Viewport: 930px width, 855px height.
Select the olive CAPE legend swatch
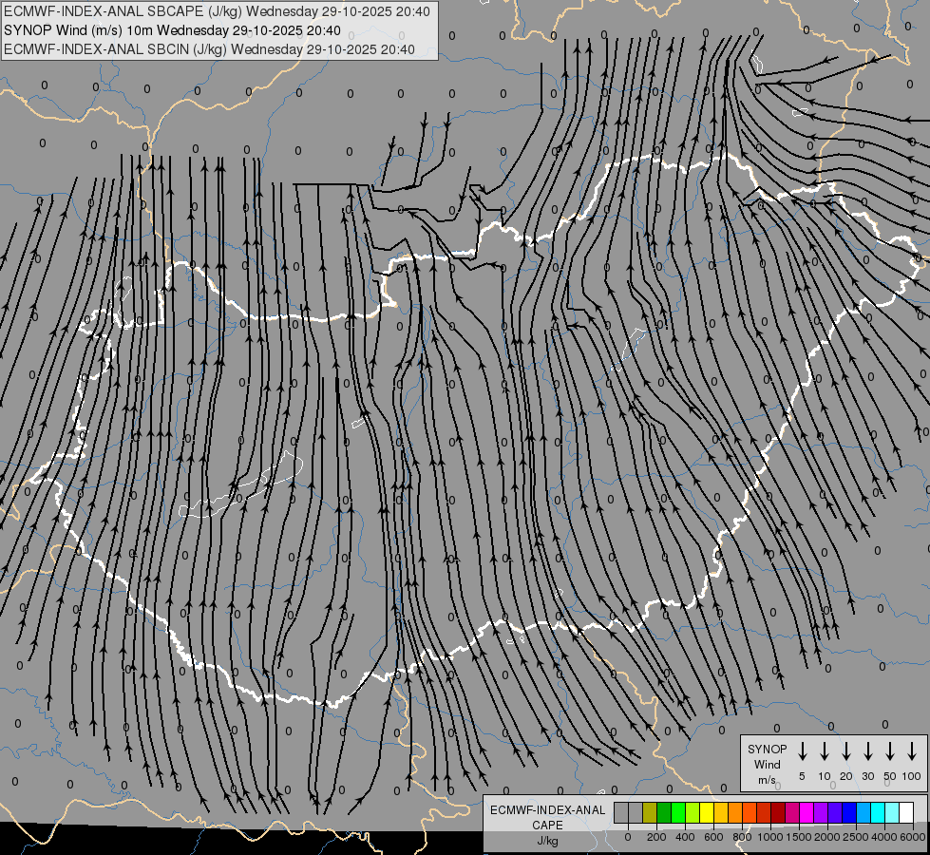(650, 812)
